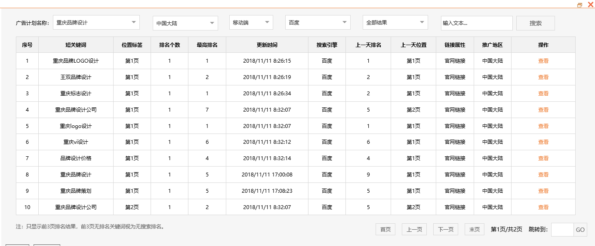
Task: Click the 排名个数 column header
Action: tap(170, 45)
